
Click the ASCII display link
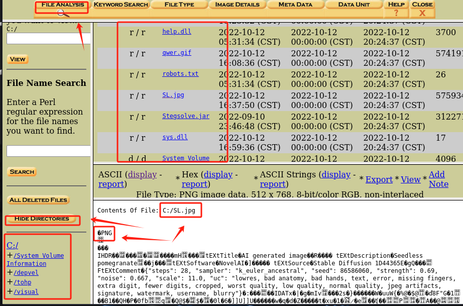point(142,174)
